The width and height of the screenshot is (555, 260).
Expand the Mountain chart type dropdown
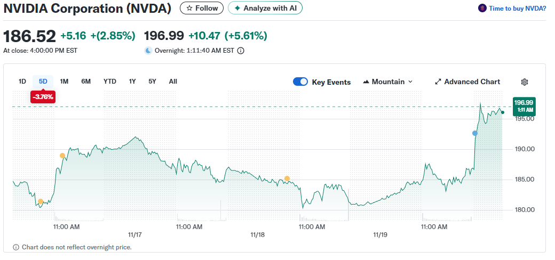click(388, 82)
